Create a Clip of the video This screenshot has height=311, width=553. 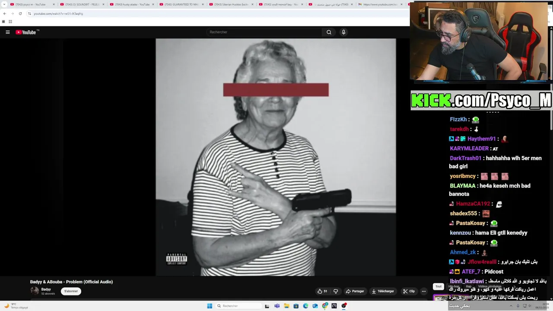(409, 291)
